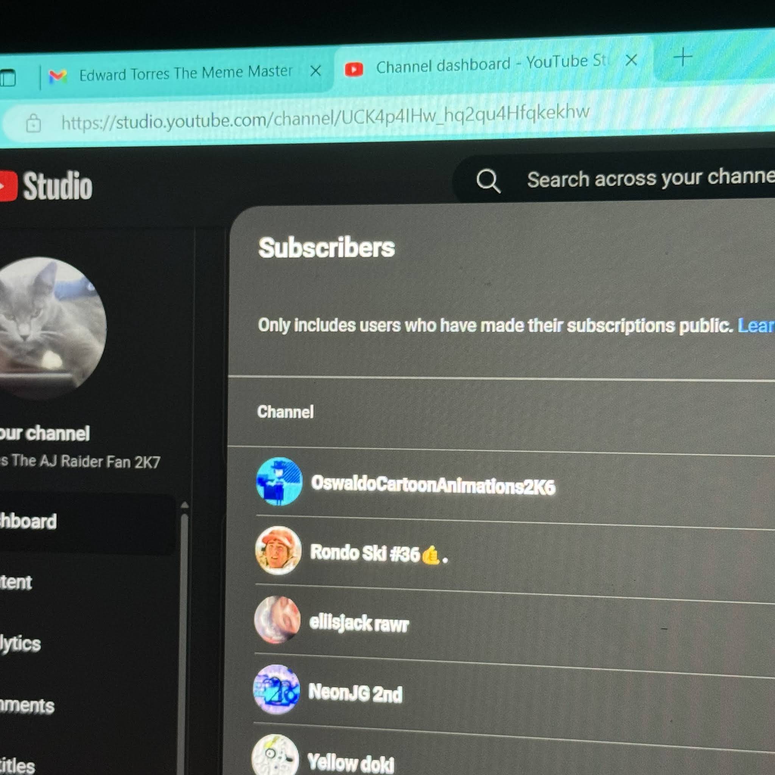Open the Analytics sidebar item
This screenshot has height=775, width=775.
(20, 643)
